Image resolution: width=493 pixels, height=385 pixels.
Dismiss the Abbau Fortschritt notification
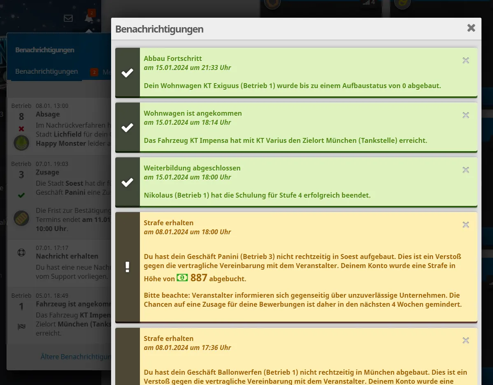tap(465, 61)
